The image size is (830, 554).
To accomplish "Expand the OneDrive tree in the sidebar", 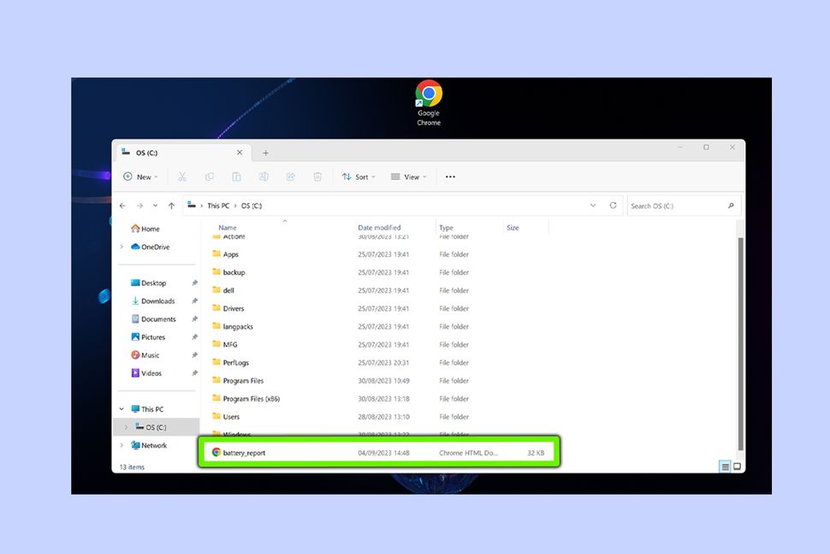I will [x=122, y=247].
